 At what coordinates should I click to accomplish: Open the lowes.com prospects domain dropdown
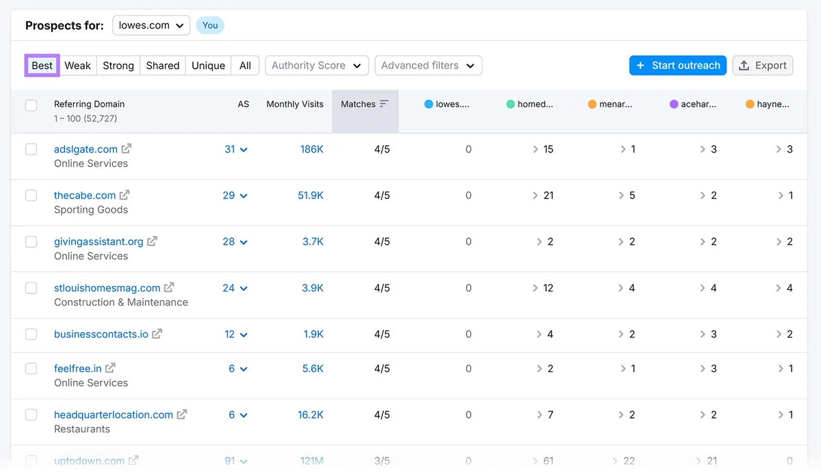[x=151, y=25]
